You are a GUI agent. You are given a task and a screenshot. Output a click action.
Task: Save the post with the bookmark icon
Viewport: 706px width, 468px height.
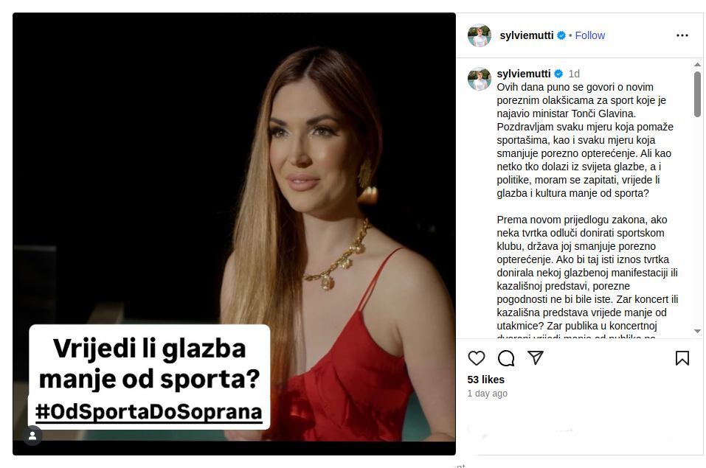(682, 358)
